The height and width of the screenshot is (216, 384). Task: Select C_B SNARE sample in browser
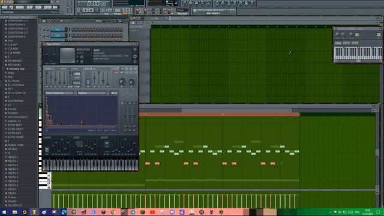coord(14,53)
